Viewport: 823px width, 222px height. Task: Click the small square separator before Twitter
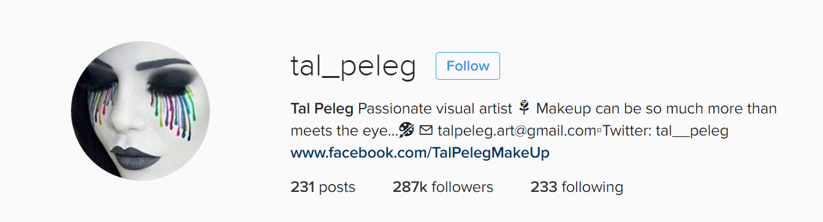[x=599, y=131]
